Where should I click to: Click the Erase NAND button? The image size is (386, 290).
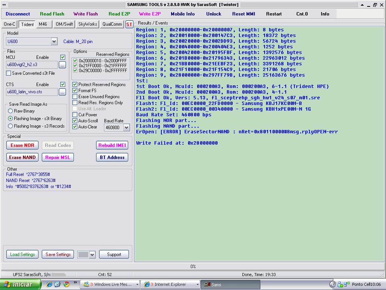pyautogui.click(x=22, y=157)
